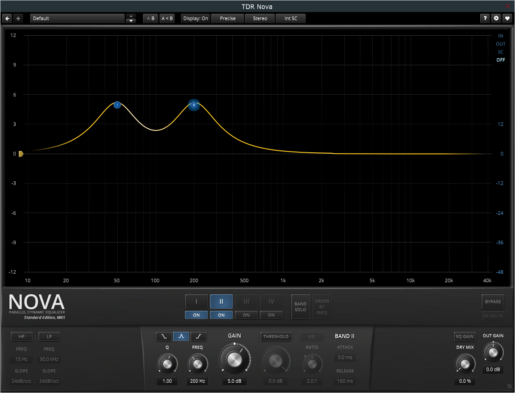Set analyzer to OFF
Viewport: 515px width, 393px height.
(500, 60)
